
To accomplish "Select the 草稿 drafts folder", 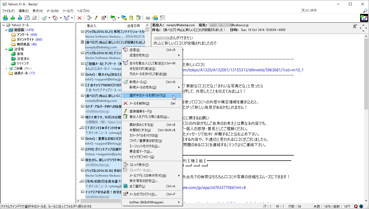I will click(17, 54).
